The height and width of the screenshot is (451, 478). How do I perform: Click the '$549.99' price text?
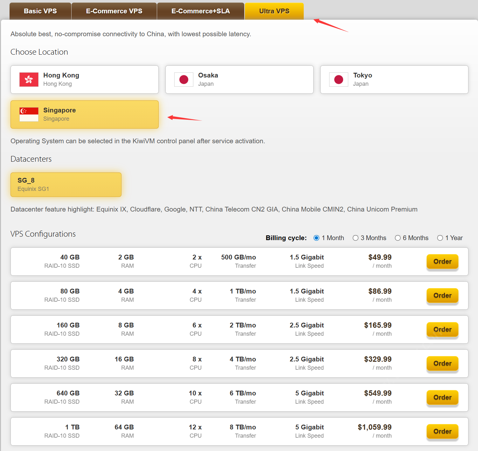378,393
